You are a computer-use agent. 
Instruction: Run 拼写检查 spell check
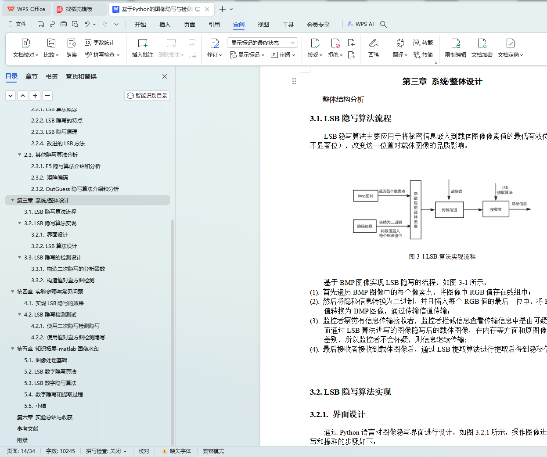pos(102,55)
